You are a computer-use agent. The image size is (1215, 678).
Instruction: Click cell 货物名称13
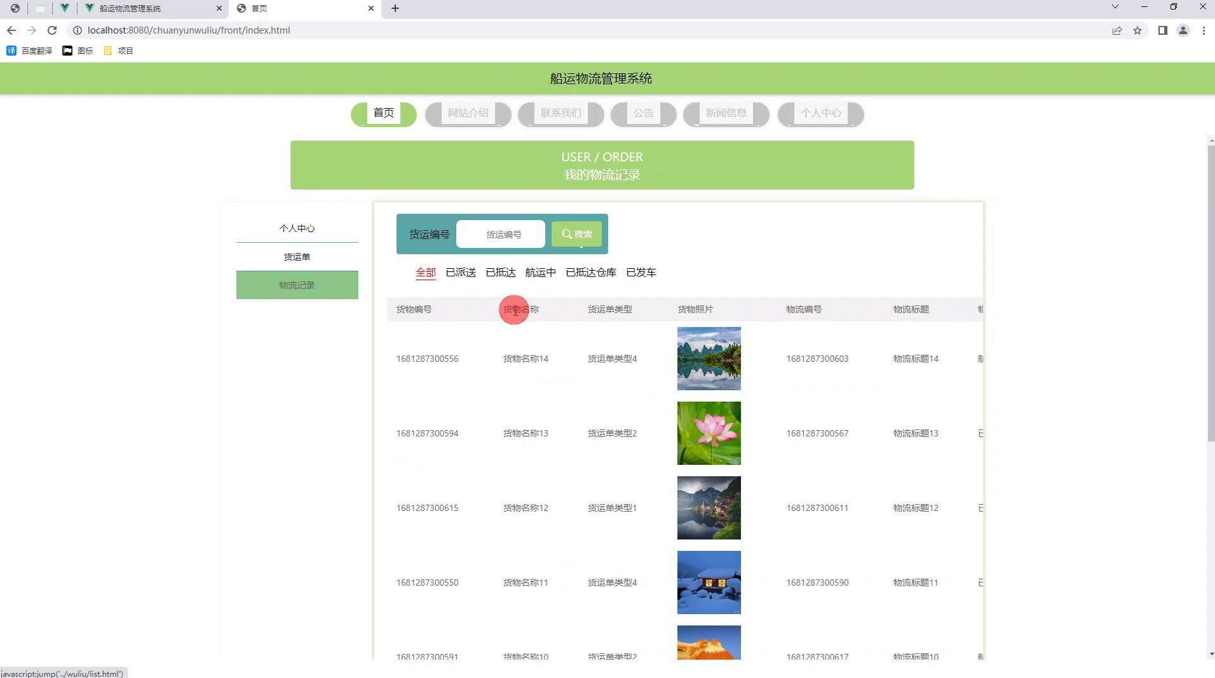(x=526, y=433)
